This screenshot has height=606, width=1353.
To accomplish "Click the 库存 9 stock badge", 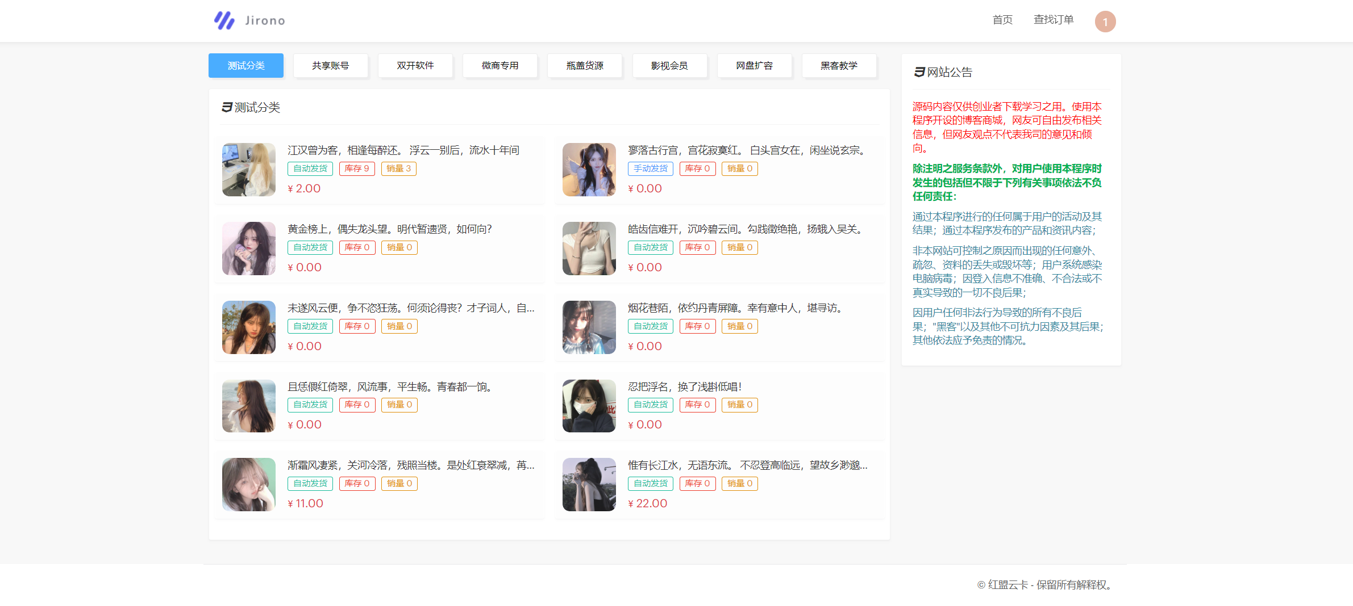I will tap(357, 169).
